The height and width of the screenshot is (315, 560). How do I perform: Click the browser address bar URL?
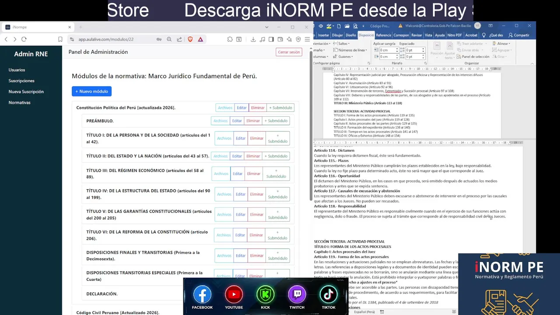(106, 39)
